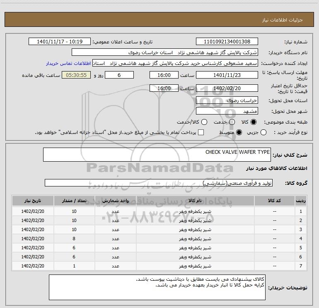Viewport: 319px width, 308px height.
Task: Select row 6 item name شیر یکطرفه ویفر
Action: click(195, 257)
